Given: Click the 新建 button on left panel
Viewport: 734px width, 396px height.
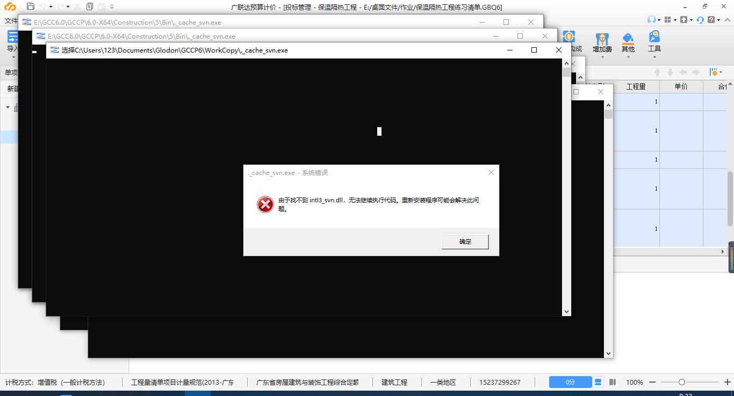Looking at the screenshot, I should pos(12,89).
